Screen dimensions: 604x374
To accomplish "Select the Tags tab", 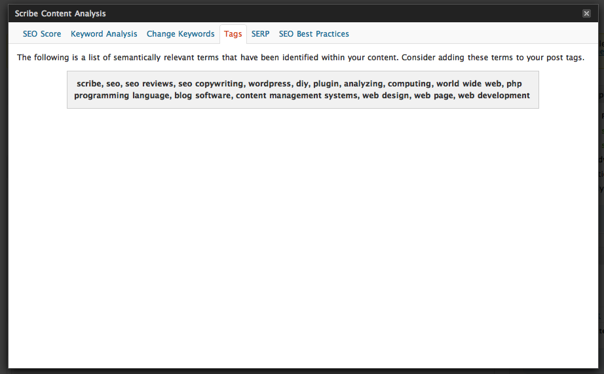I will (x=233, y=34).
